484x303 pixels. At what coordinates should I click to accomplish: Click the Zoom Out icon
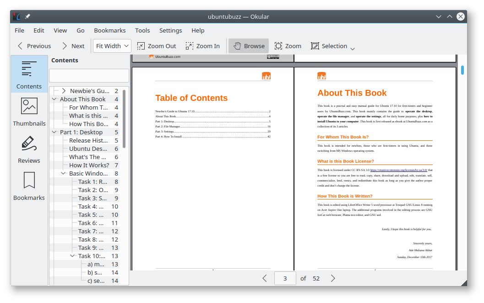tap(141, 46)
